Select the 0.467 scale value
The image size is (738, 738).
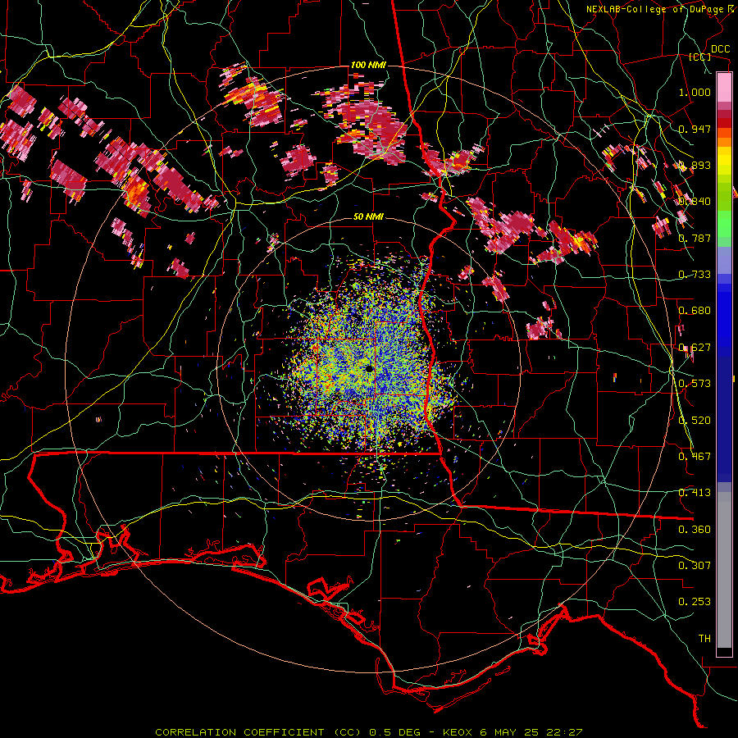click(695, 457)
